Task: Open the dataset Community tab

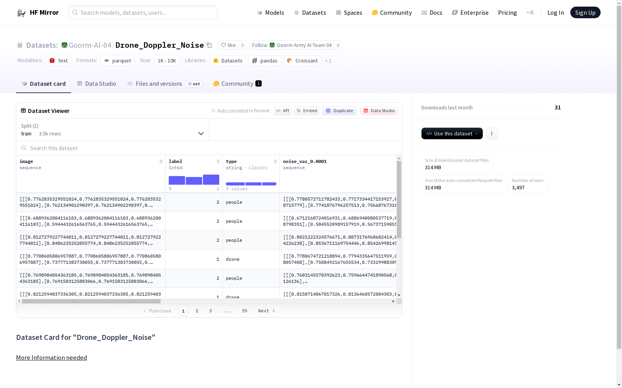Action: click(x=237, y=84)
